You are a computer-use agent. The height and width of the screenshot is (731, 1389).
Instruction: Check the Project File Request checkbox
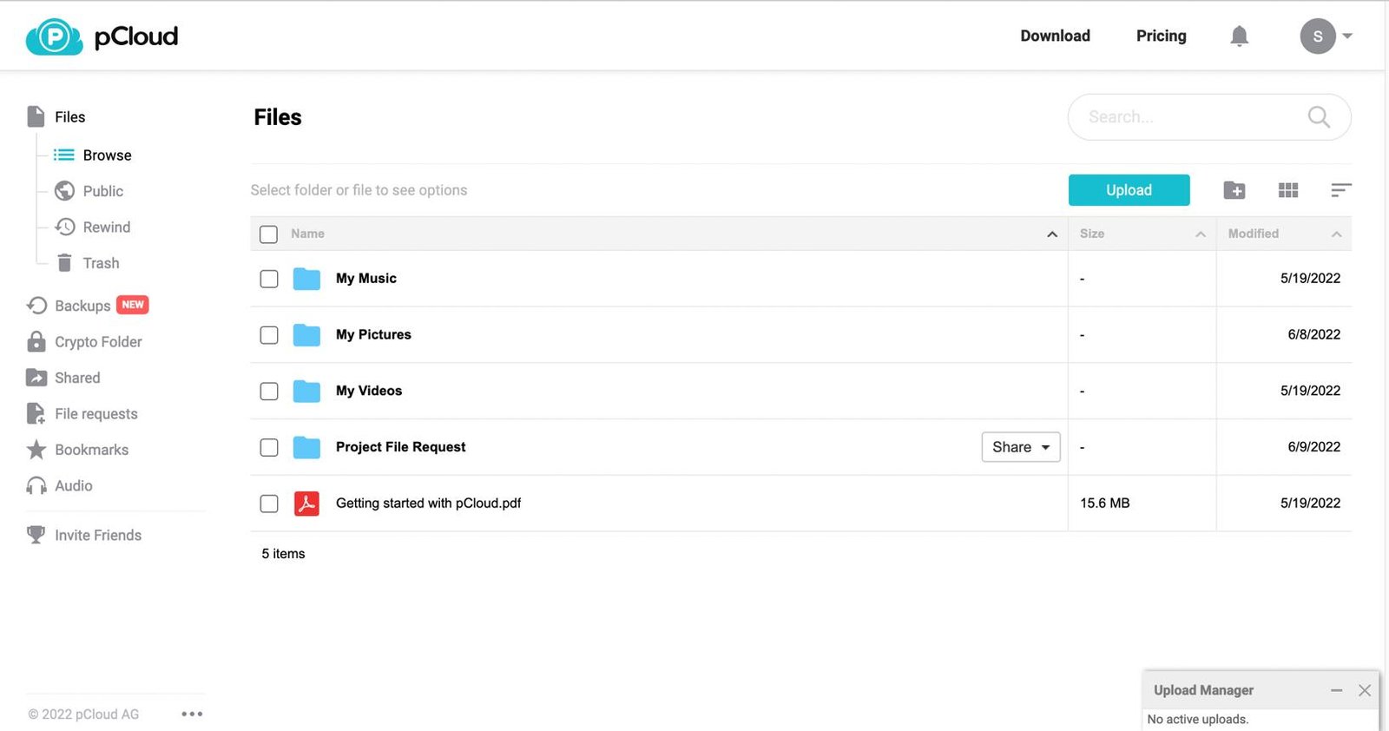coord(269,447)
